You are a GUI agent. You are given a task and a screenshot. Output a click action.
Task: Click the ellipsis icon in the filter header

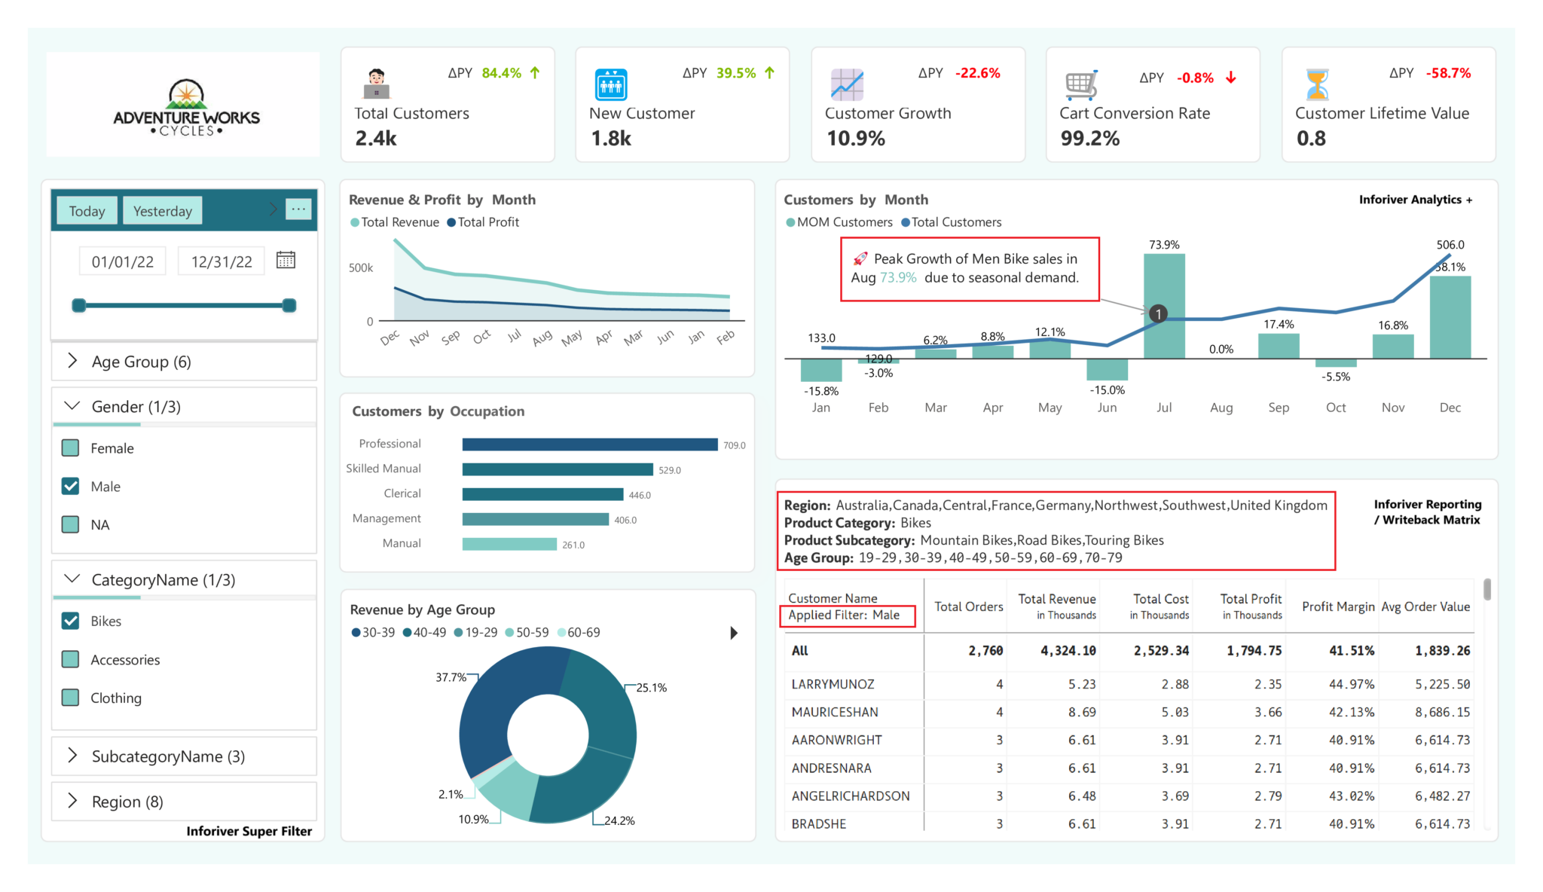pos(299,209)
